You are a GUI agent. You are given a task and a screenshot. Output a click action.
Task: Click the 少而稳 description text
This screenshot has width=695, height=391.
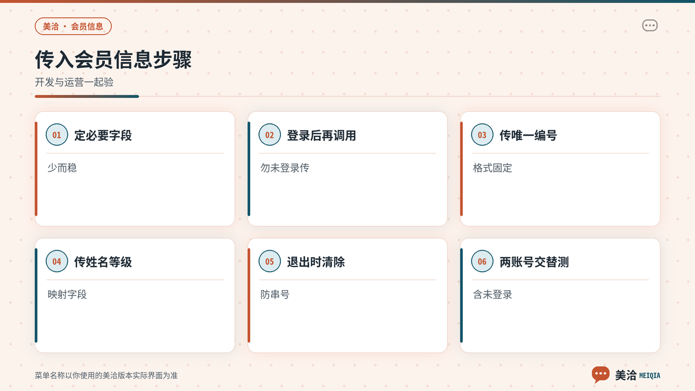[62, 168]
